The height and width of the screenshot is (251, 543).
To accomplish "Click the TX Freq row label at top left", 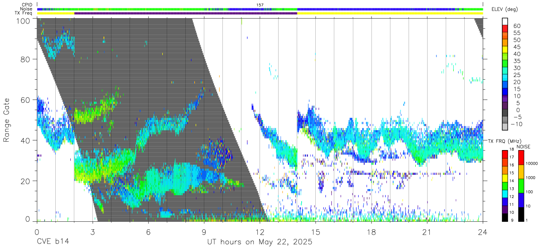I will click(24, 13).
